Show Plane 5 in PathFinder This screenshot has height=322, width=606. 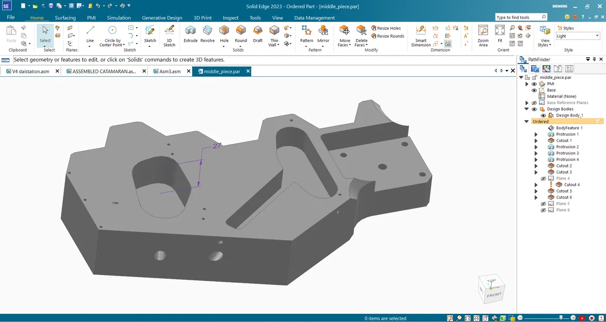coord(543,204)
